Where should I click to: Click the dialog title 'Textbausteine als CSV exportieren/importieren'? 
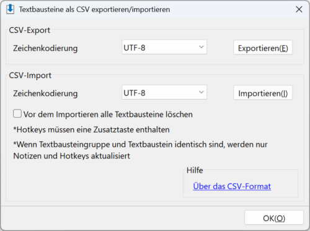[x=94, y=9]
